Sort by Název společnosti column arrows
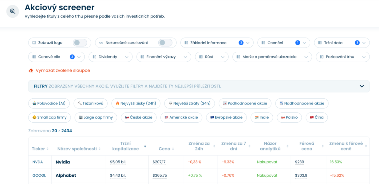This screenshot has width=379, height=184. point(99,149)
